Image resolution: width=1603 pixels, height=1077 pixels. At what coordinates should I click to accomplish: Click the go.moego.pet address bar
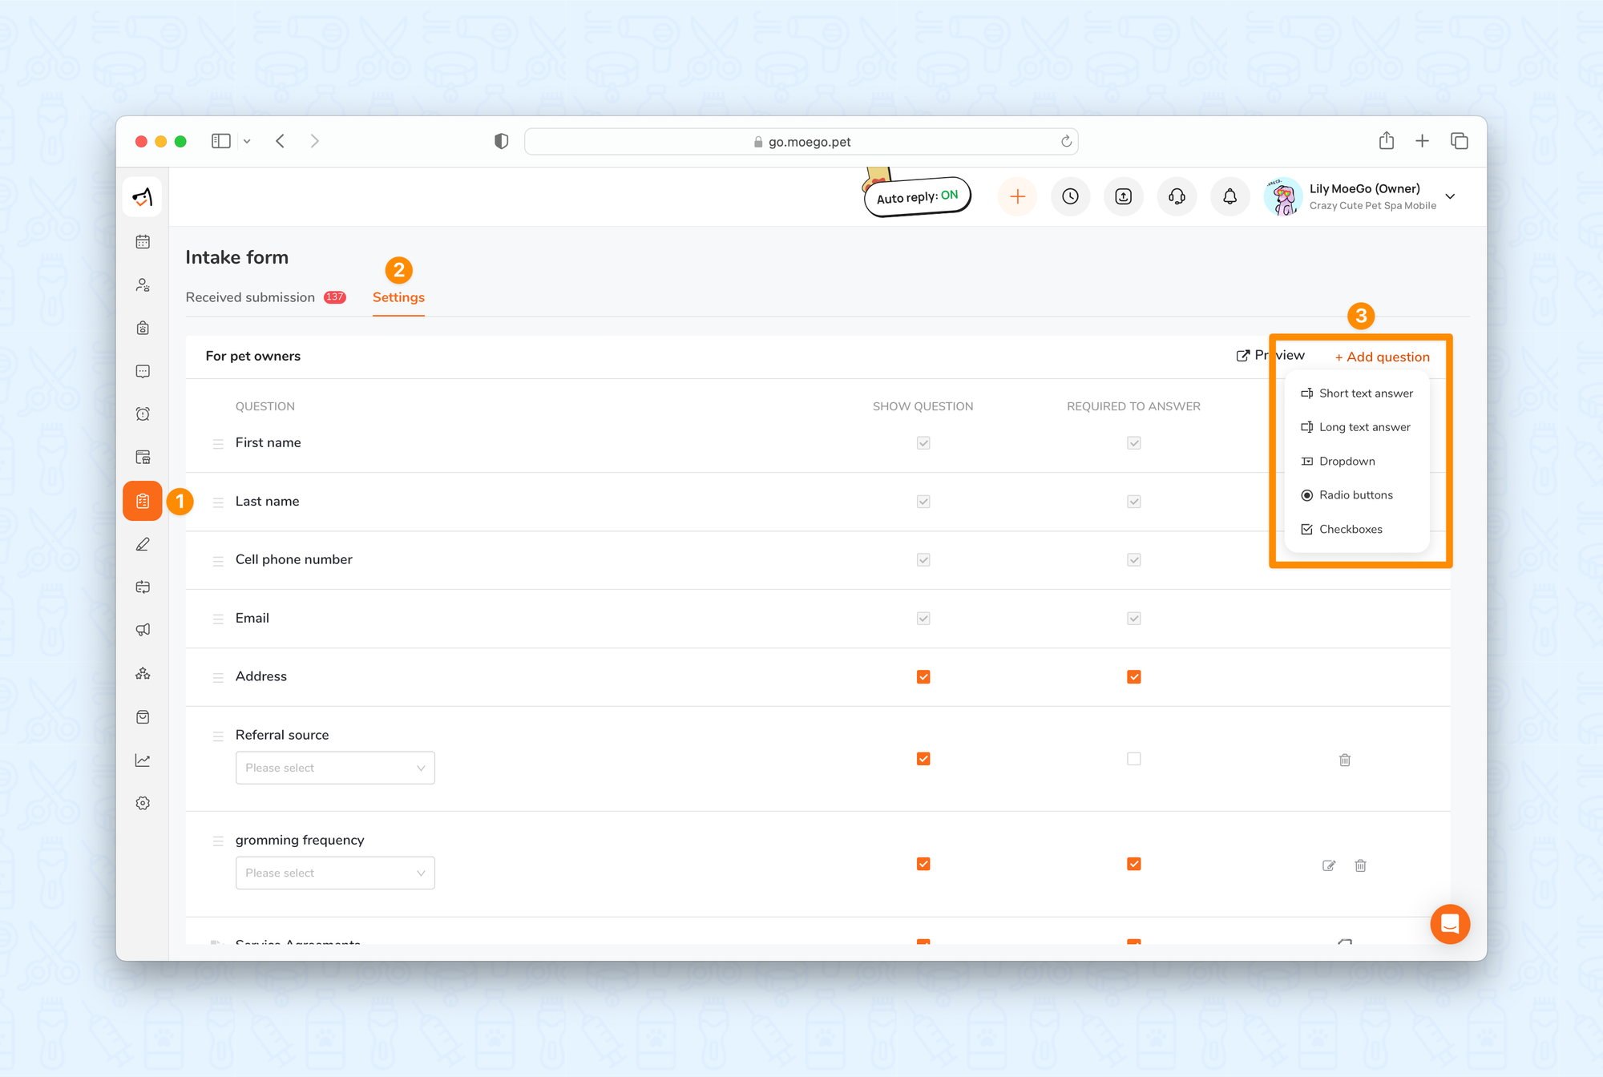(801, 142)
